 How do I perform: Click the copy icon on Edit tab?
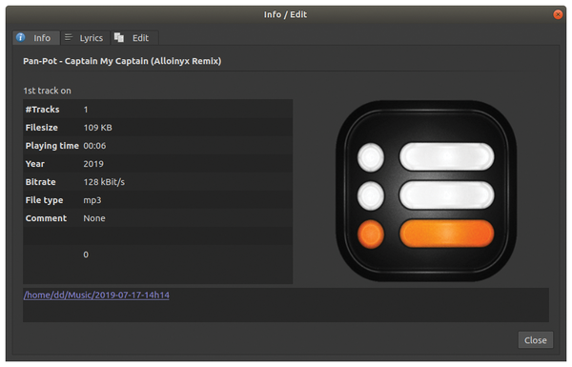(119, 37)
